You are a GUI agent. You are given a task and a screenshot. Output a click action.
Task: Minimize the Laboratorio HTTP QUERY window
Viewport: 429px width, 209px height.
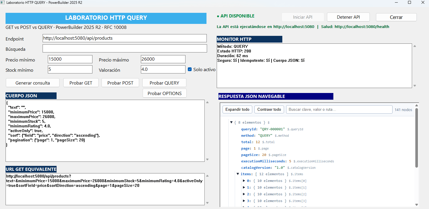coord(396,2)
